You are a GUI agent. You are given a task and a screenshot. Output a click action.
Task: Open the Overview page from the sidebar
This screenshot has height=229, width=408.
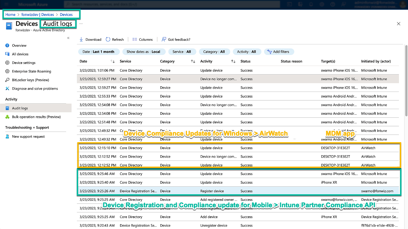pyautogui.click(x=19, y=46)
